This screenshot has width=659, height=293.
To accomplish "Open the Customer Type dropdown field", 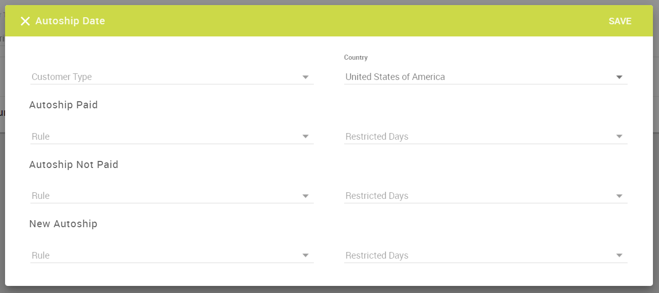I will click(x=162, y=77).
